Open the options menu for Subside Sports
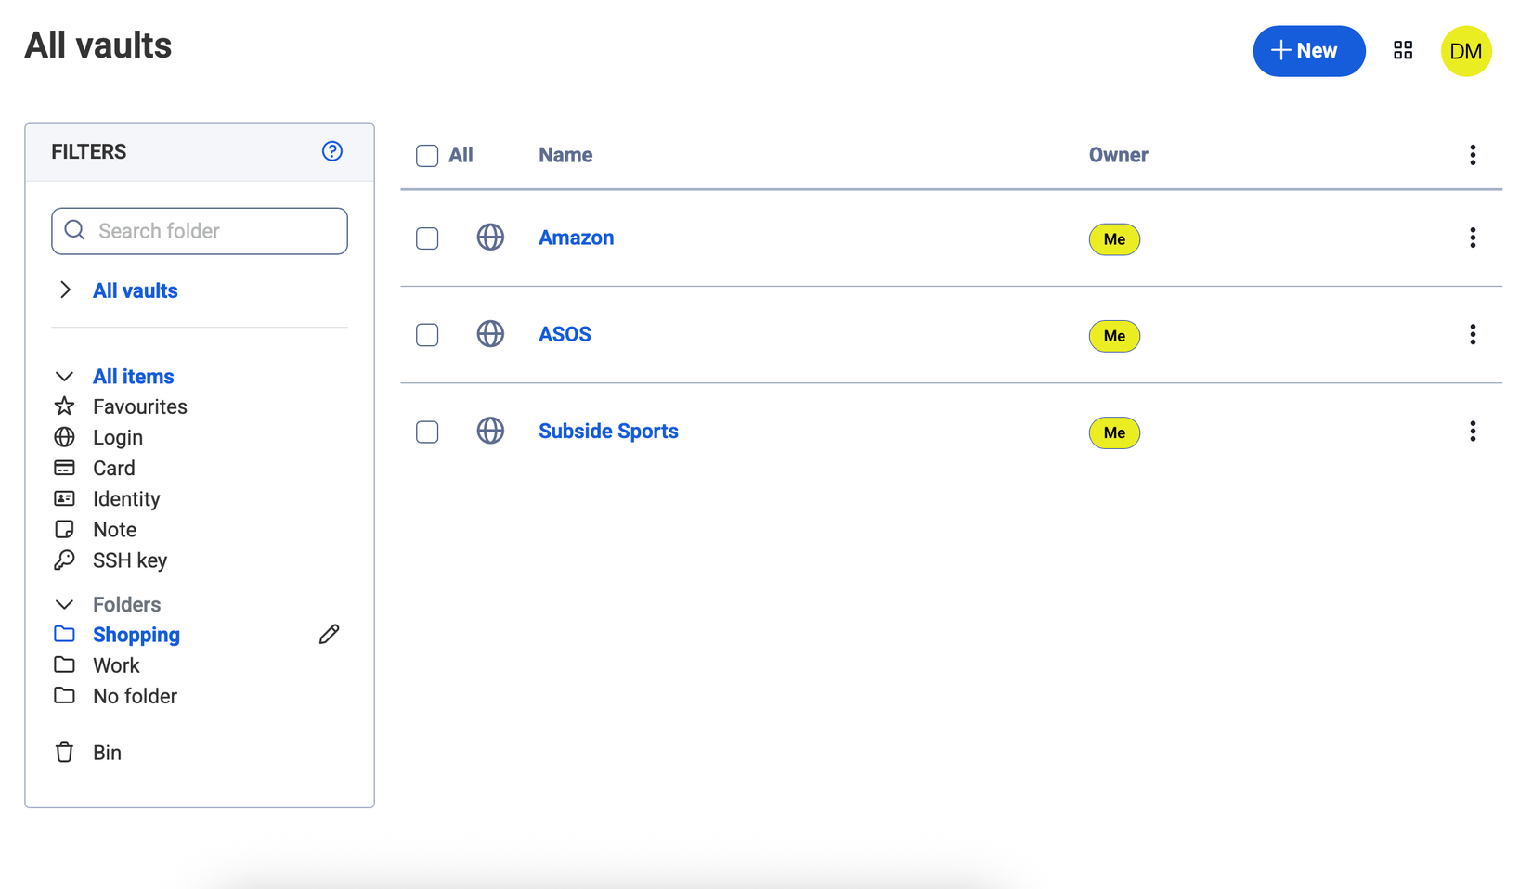The height and width of the screenshot is (889, 1532). click(x=1473, y=432)
